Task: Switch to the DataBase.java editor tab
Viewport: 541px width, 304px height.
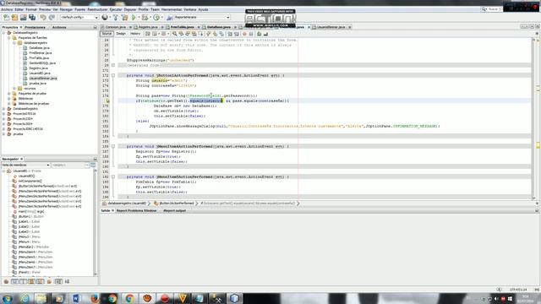Action: pos(219,27)
